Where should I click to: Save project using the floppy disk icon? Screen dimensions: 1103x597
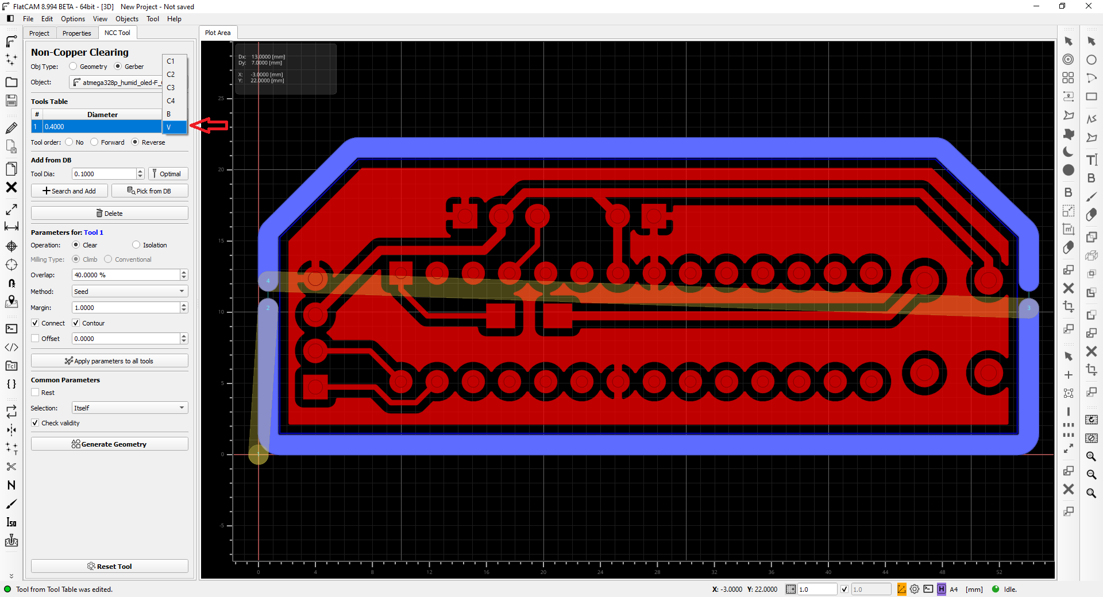(x=11, y=100)
